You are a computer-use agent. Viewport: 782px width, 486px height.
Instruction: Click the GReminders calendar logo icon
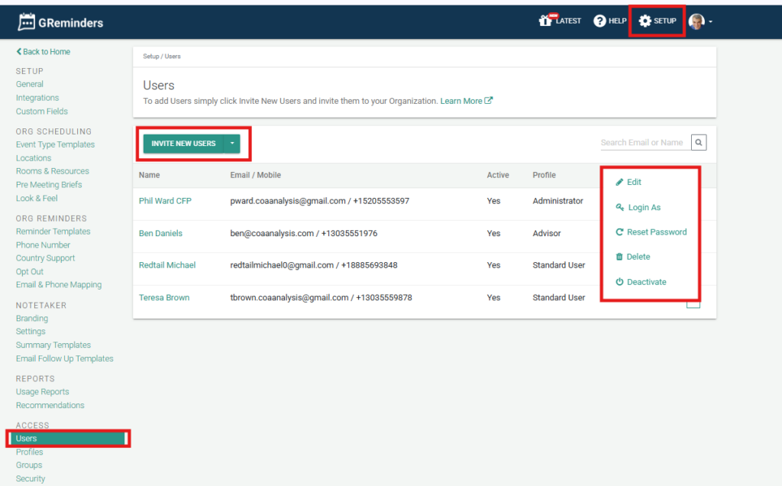(x=27, y=22)
